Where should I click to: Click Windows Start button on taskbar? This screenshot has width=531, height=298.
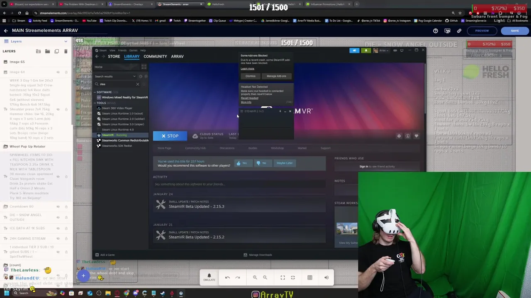tap(6, 293)
